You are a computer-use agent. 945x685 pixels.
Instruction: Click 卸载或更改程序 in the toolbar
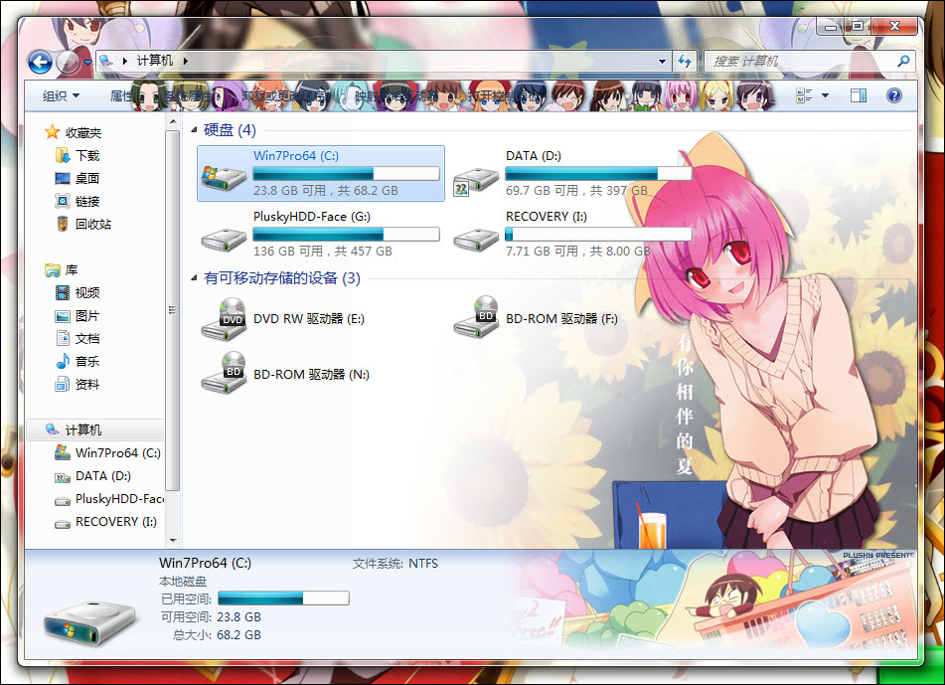pos(284,95)
